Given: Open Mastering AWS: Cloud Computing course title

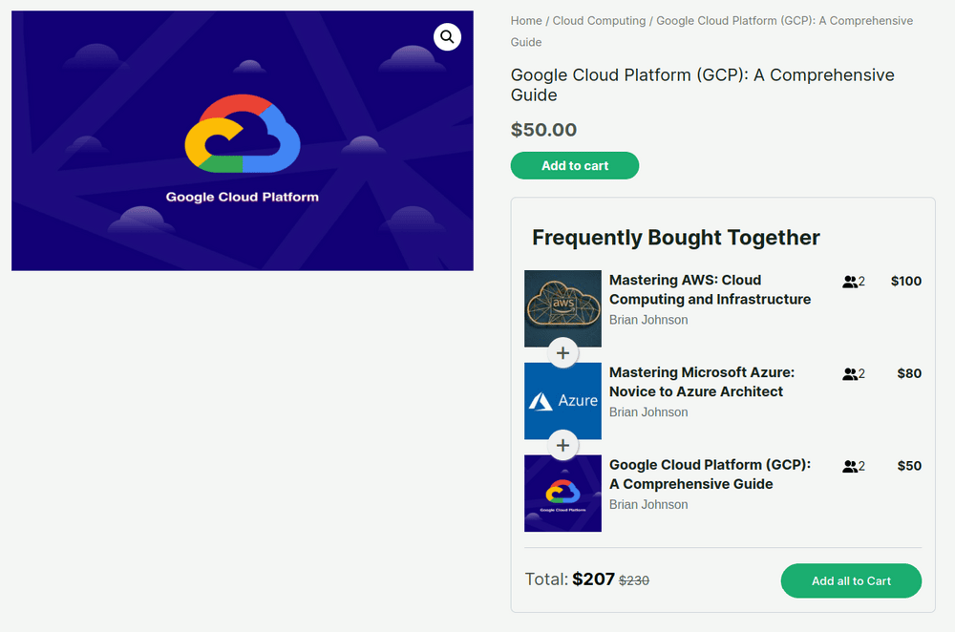Looking at the screenshot, I should (711, 290).
